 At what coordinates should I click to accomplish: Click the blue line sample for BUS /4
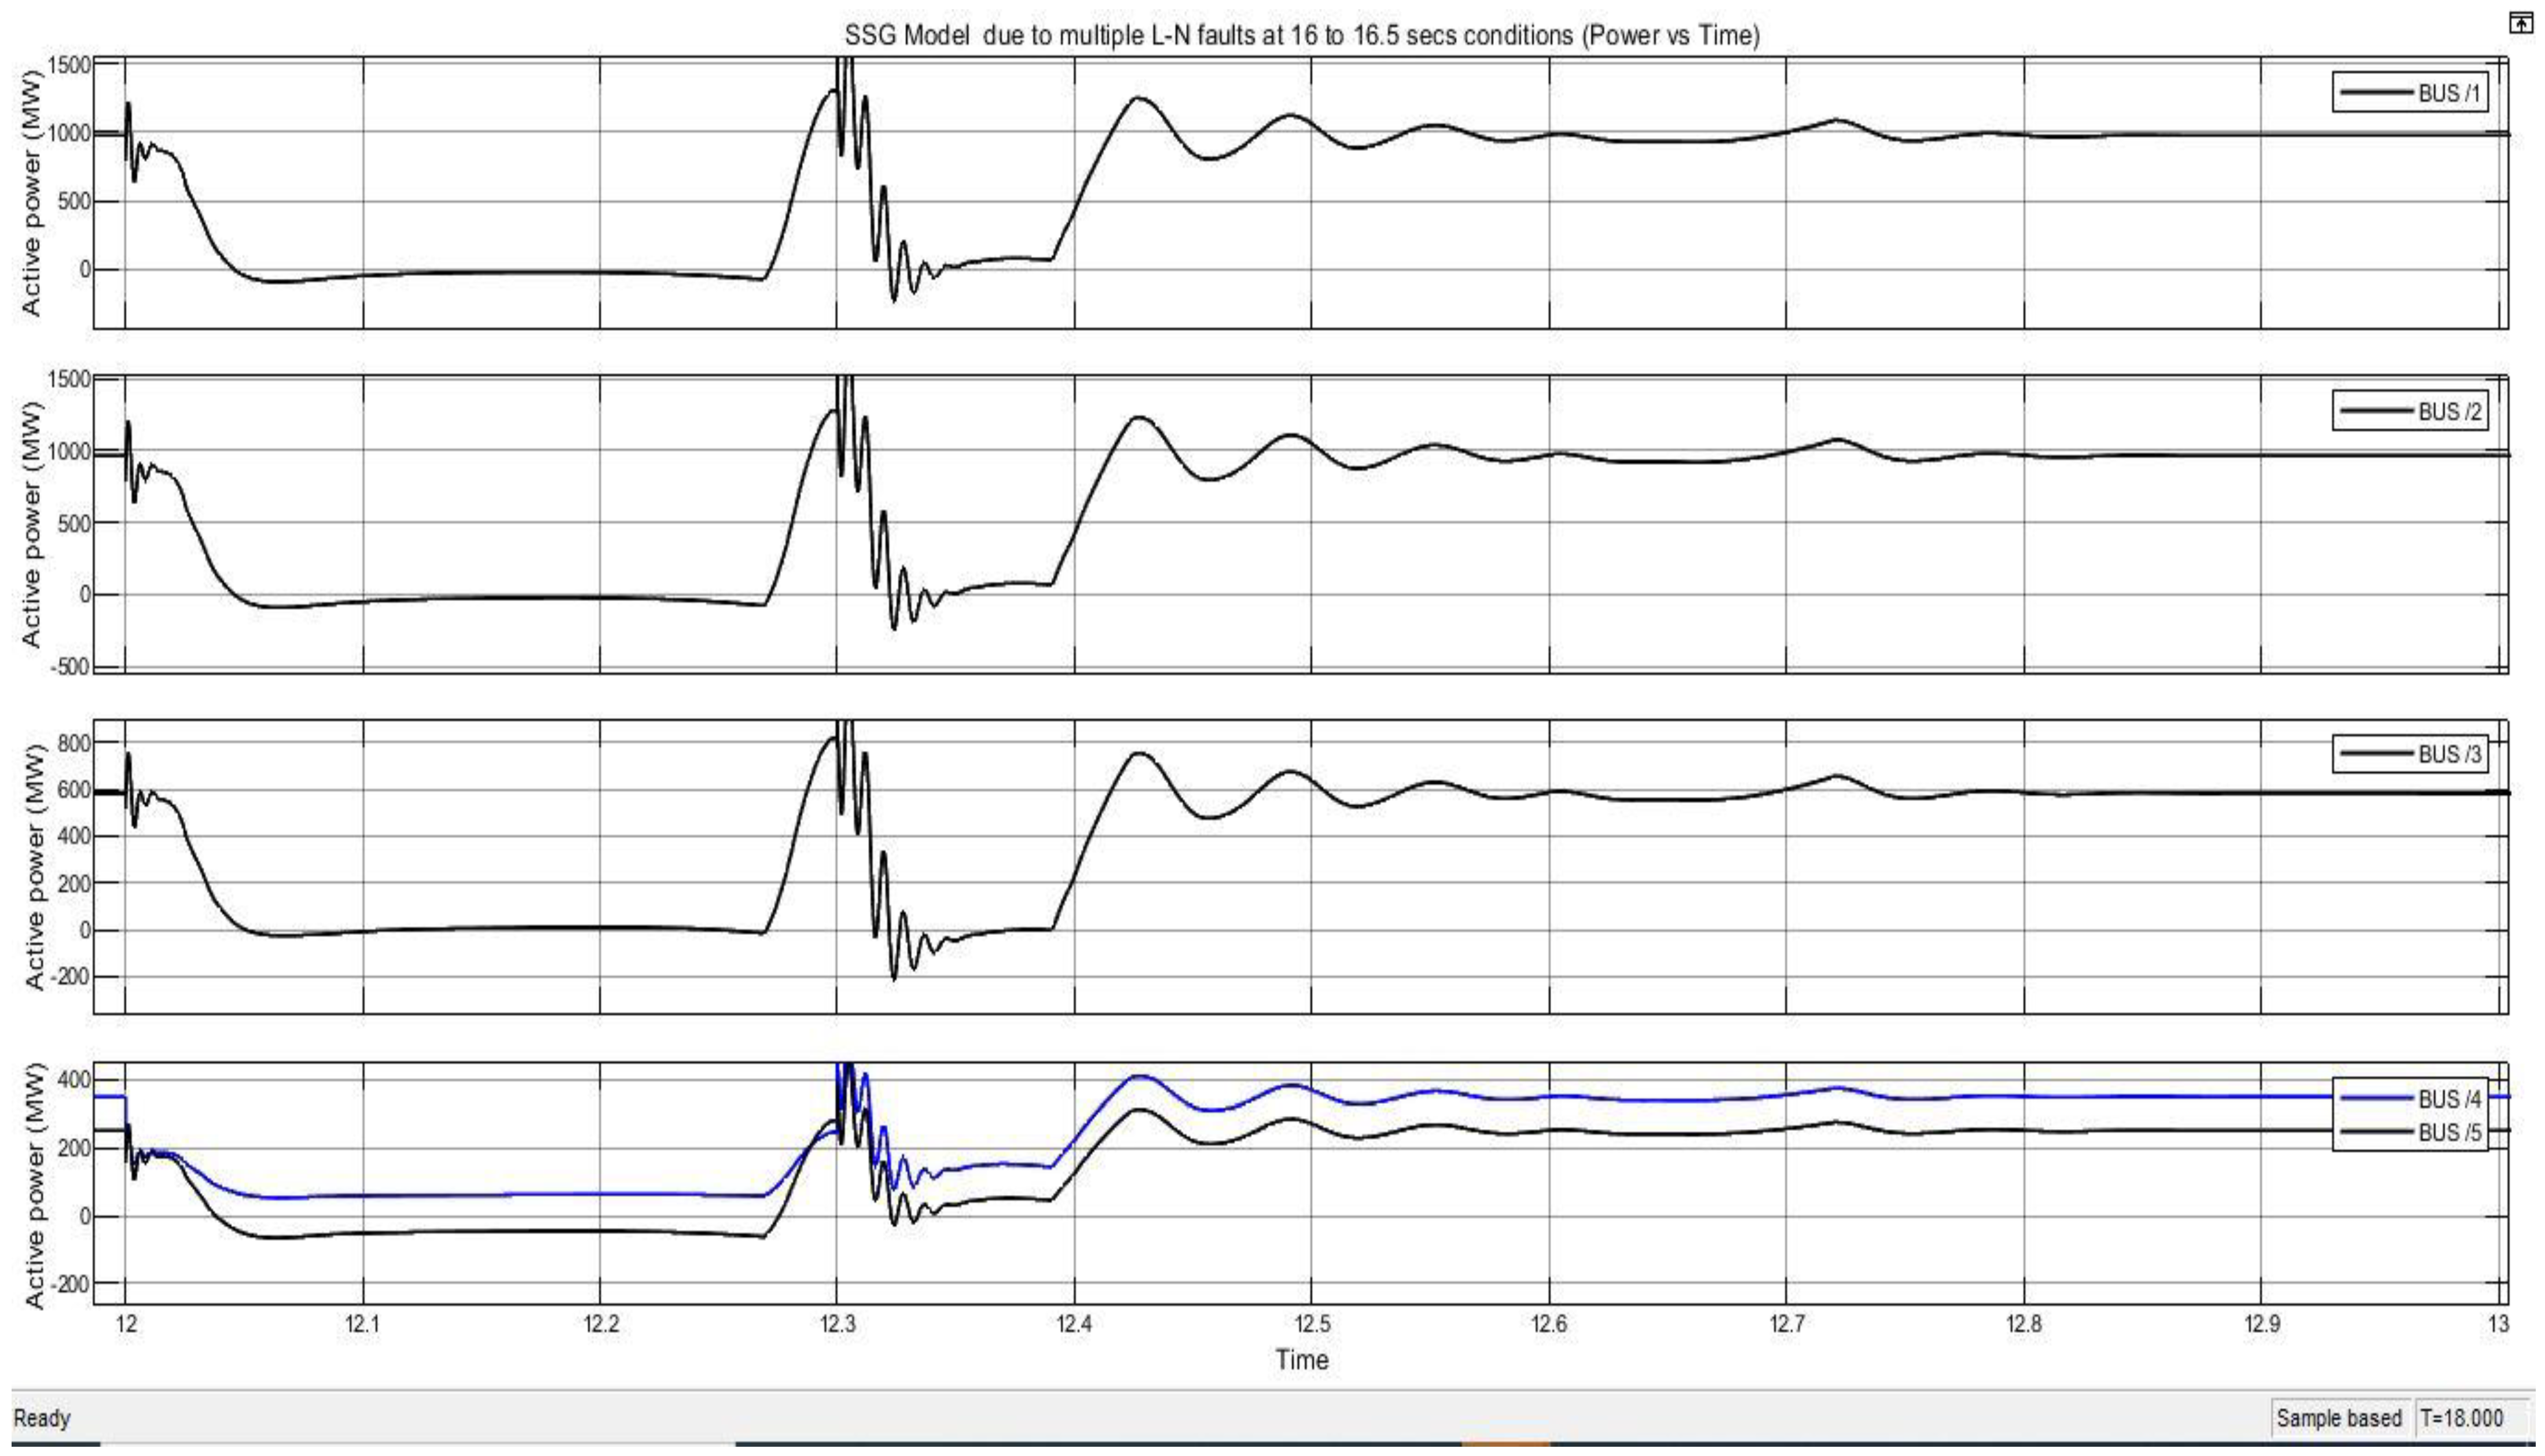(2376, 1099)
